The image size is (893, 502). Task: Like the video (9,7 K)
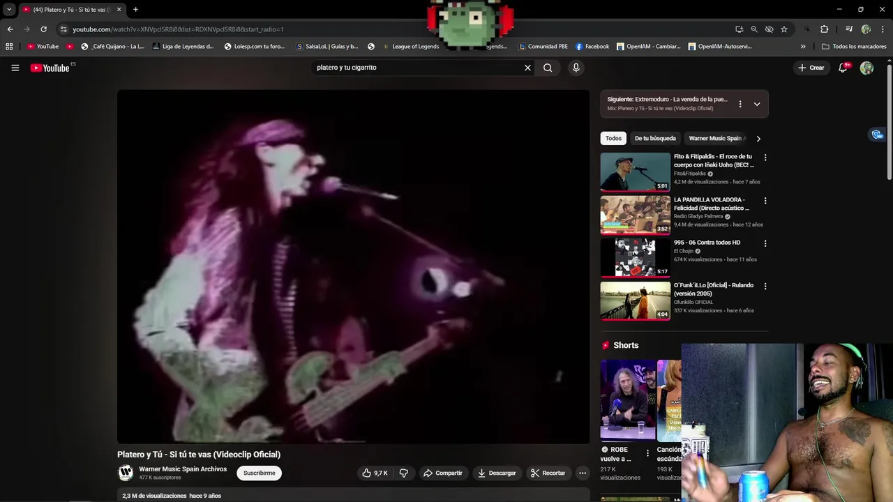375,473
